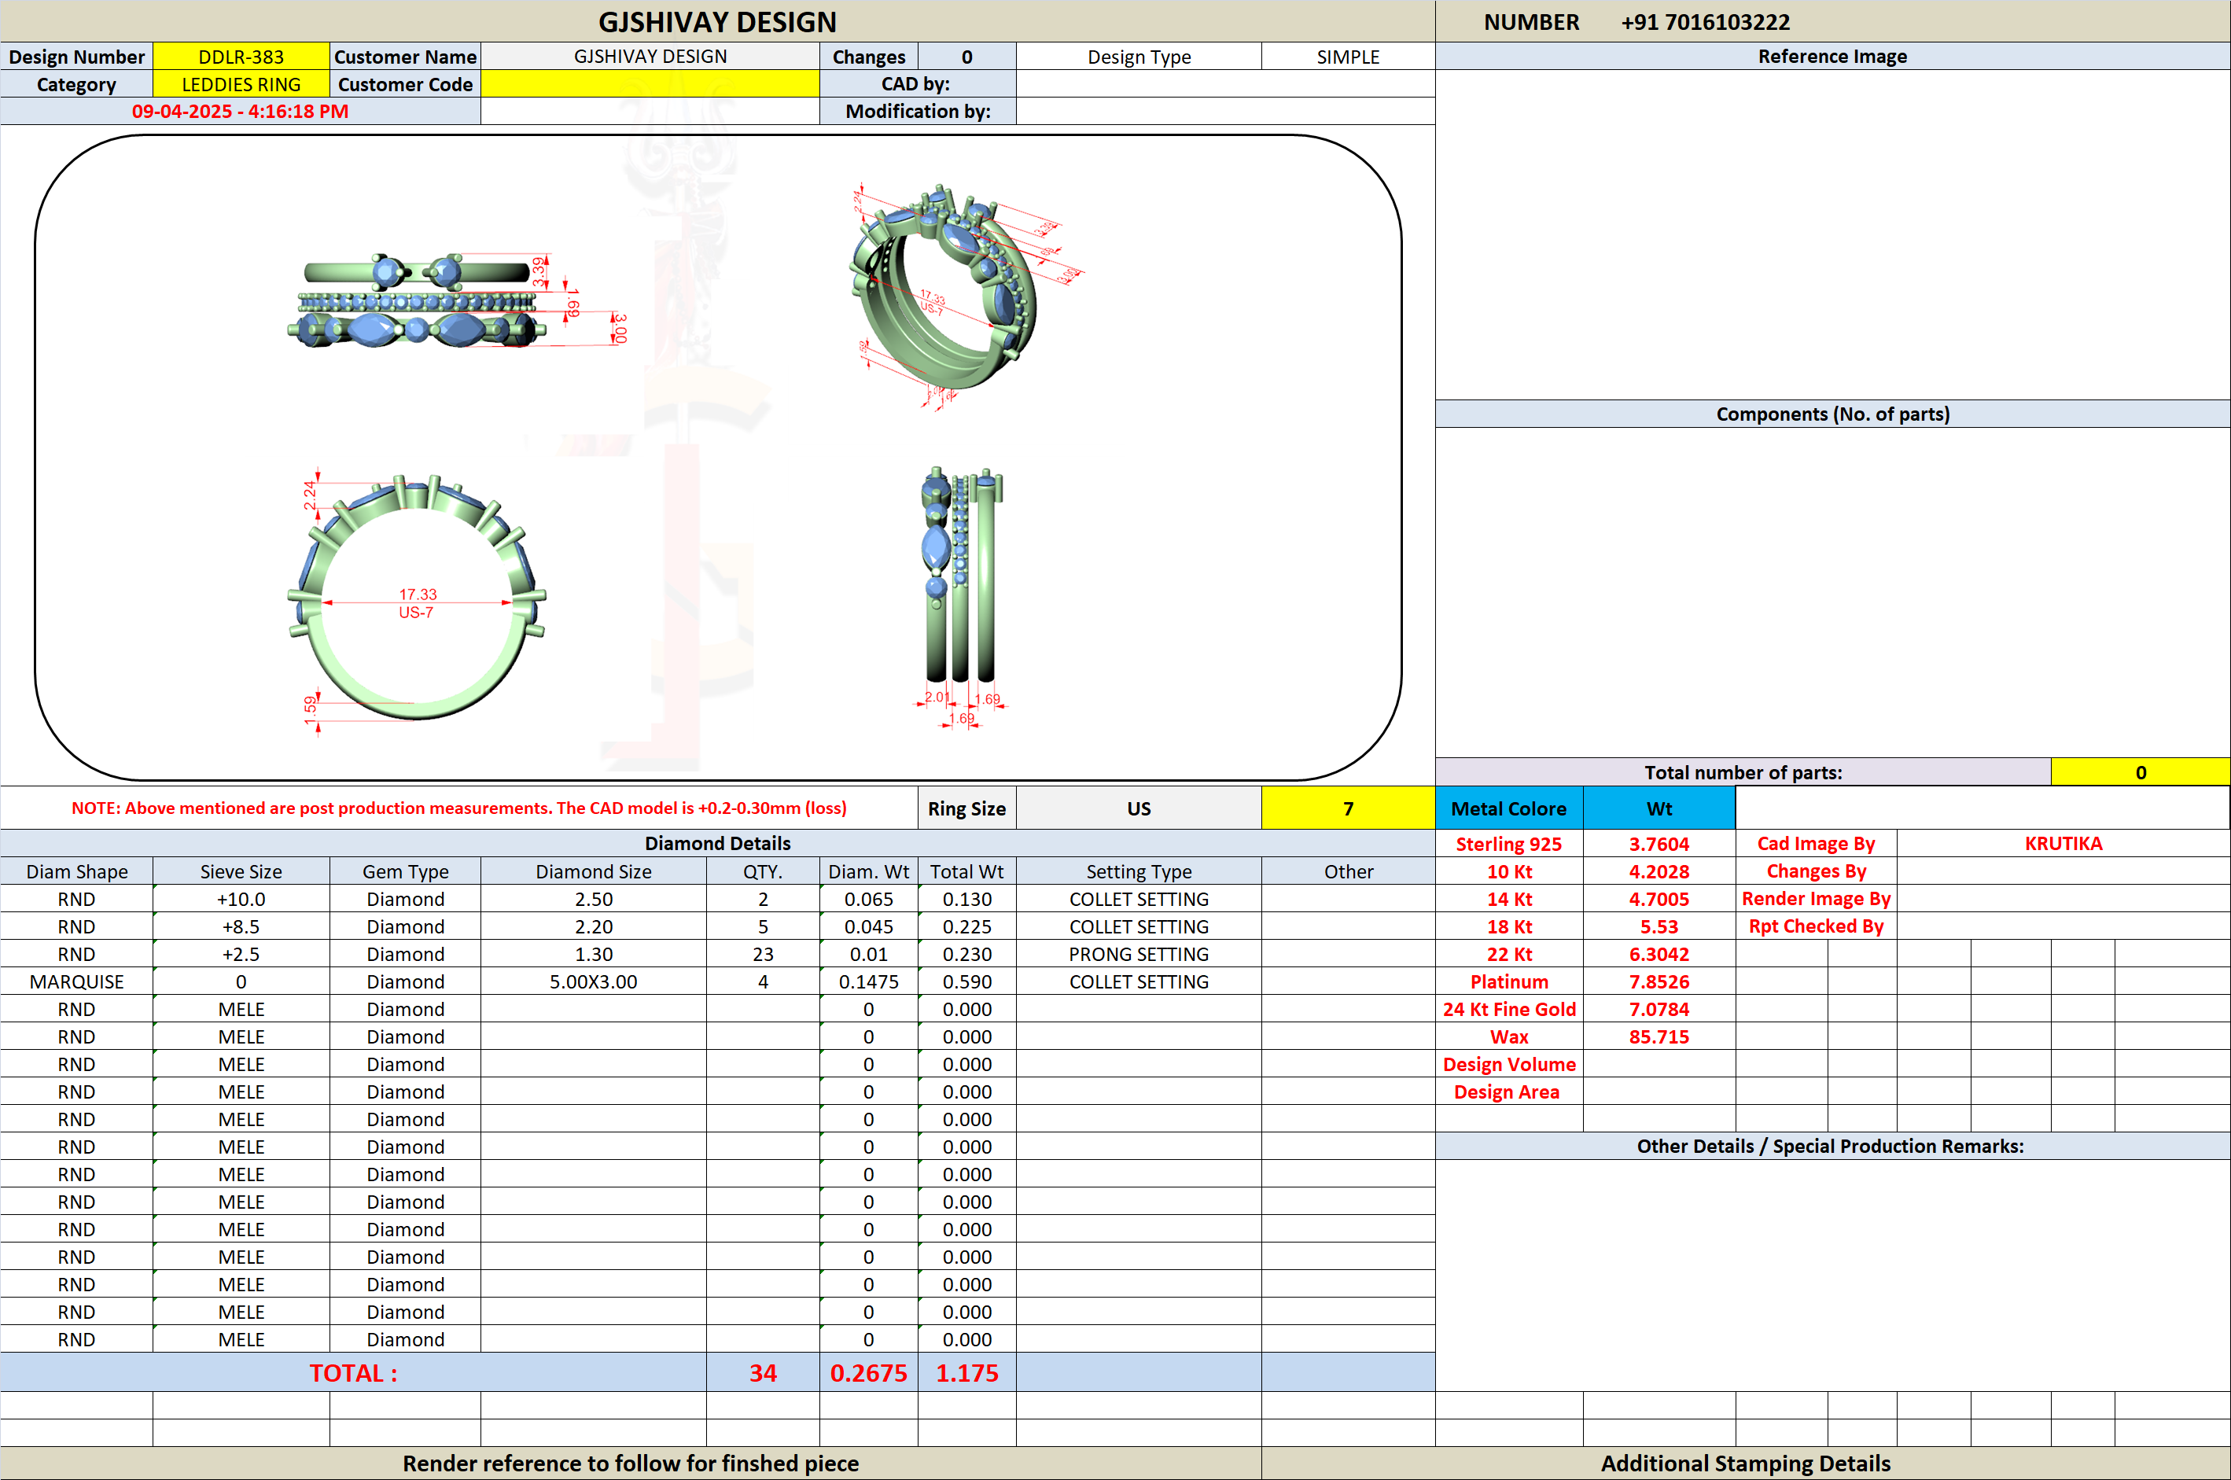Select sieve size +10.0 cell

(x=241, y=899)
